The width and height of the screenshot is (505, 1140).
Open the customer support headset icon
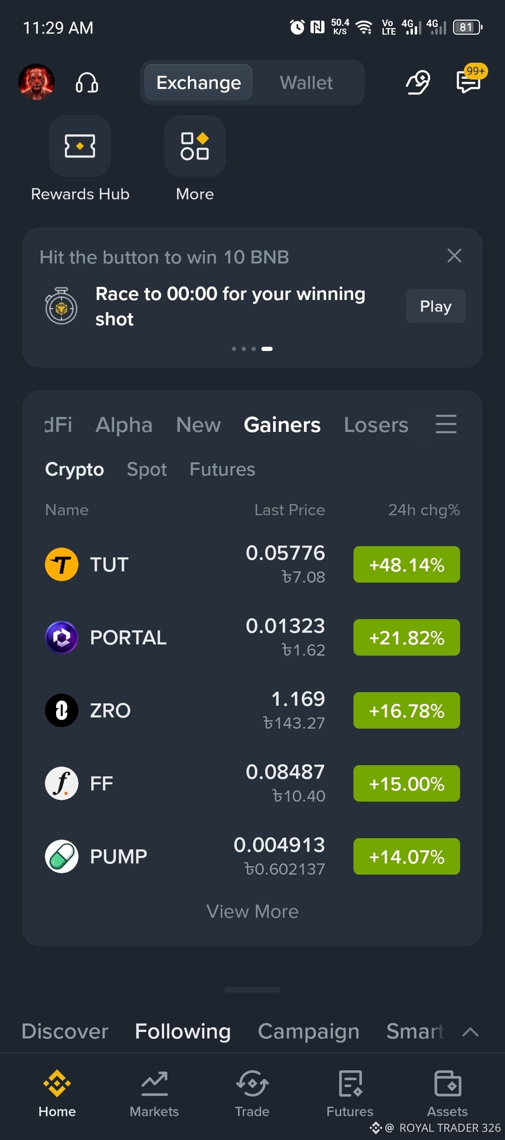(87, 83)
